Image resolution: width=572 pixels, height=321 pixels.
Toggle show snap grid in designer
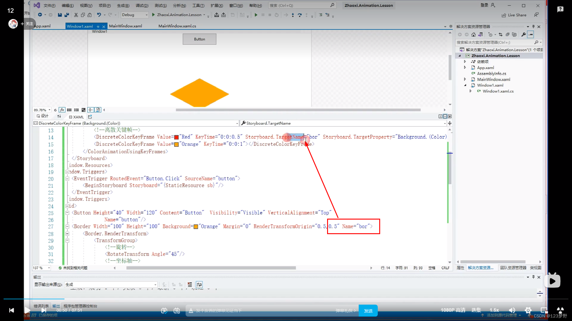tap(69, 110)
